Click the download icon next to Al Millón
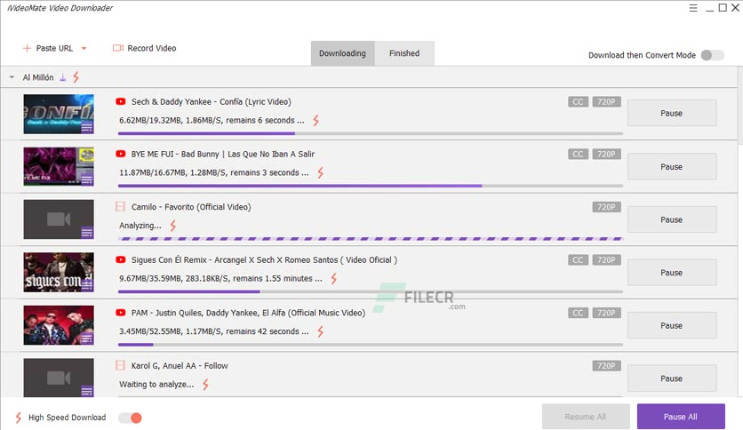Image resolution: width=743 pixels, height=430 pixels. tap(62, 77)
